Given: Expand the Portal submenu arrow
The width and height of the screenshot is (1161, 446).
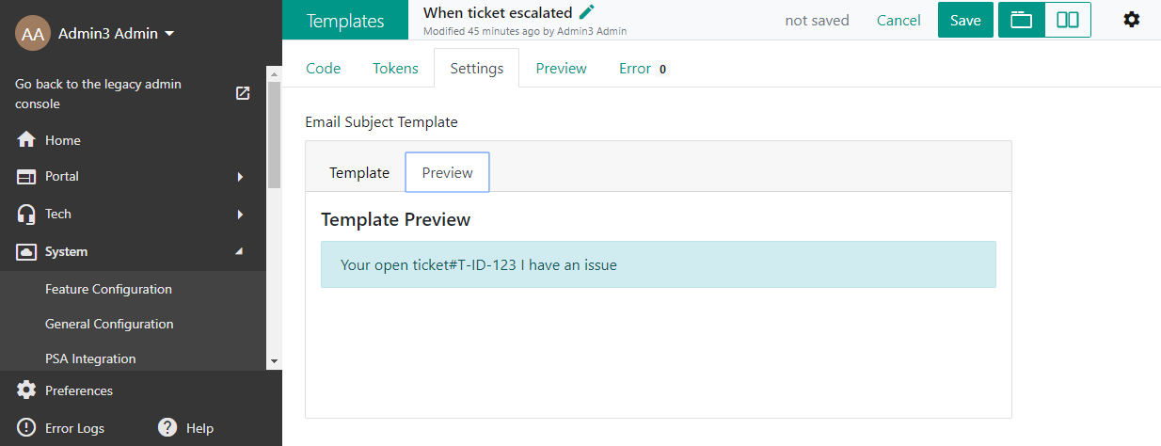Looking at the screenshot, I should click(x=240, y=177).
